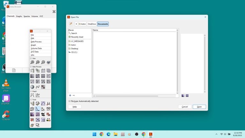Click the zoom in icon in View section
Image resolution: width=245 pixels, height=138 pixels.
[32, 62]
